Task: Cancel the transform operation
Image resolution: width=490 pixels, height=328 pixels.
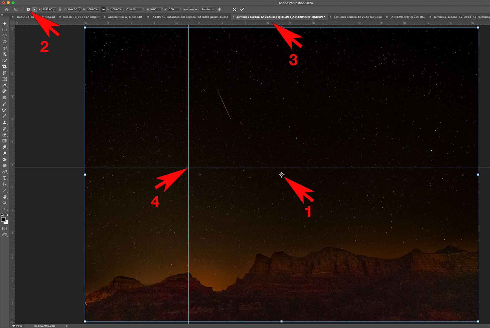Action: click(x=234, y=9)
